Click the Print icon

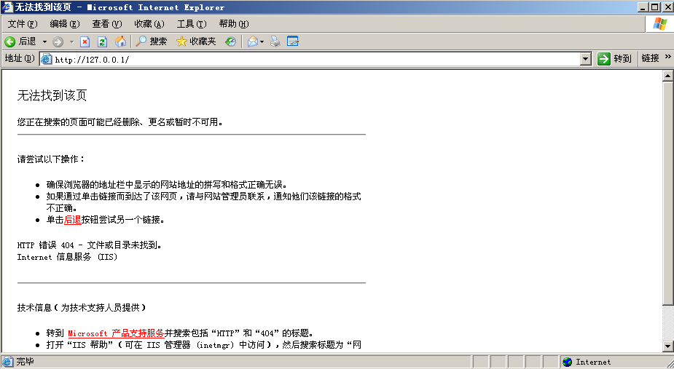(275, 41)
